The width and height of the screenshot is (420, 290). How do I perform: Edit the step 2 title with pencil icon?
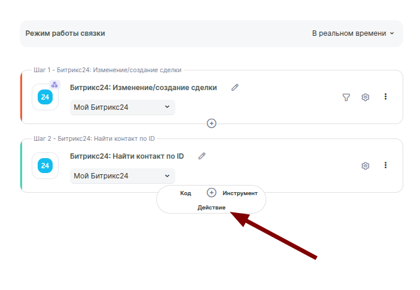click(202, 156)
